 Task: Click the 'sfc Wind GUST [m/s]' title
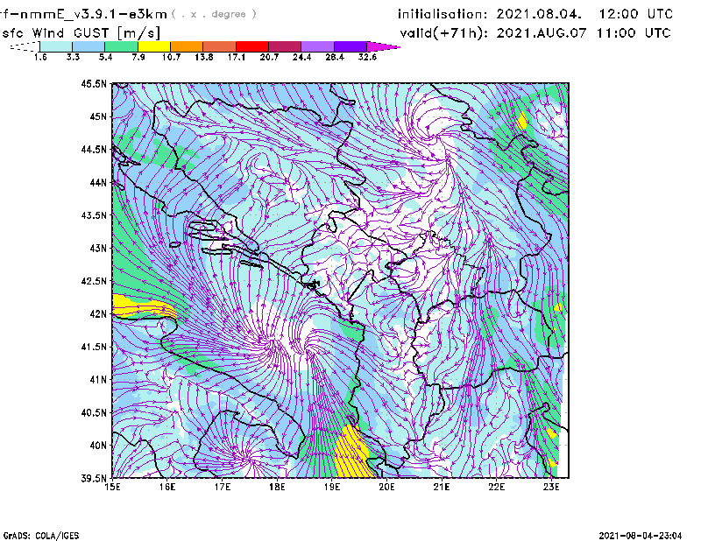pyautogui.click(x=81, y=33)
